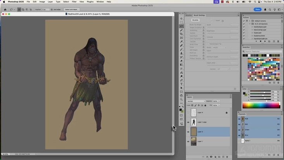Click the color spectrum ramp in Color panel
The height and width of the screenshot is (160, 284).
tap(261, 105)
